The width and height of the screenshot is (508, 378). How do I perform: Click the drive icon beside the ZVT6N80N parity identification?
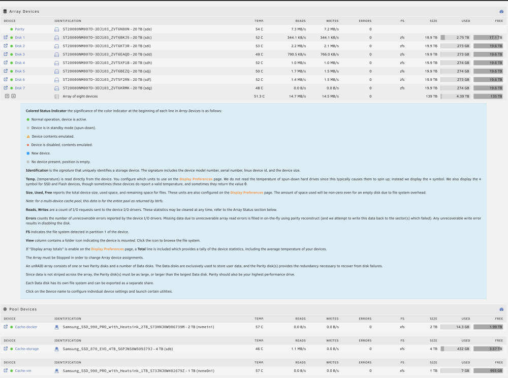(57, 29)
